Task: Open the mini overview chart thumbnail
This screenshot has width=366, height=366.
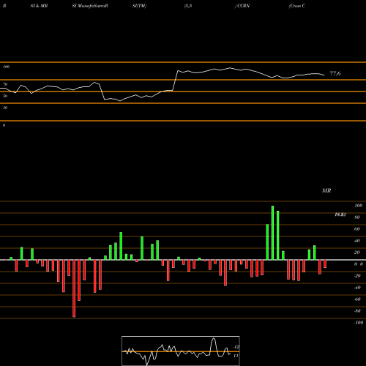Action: [181, 351]
